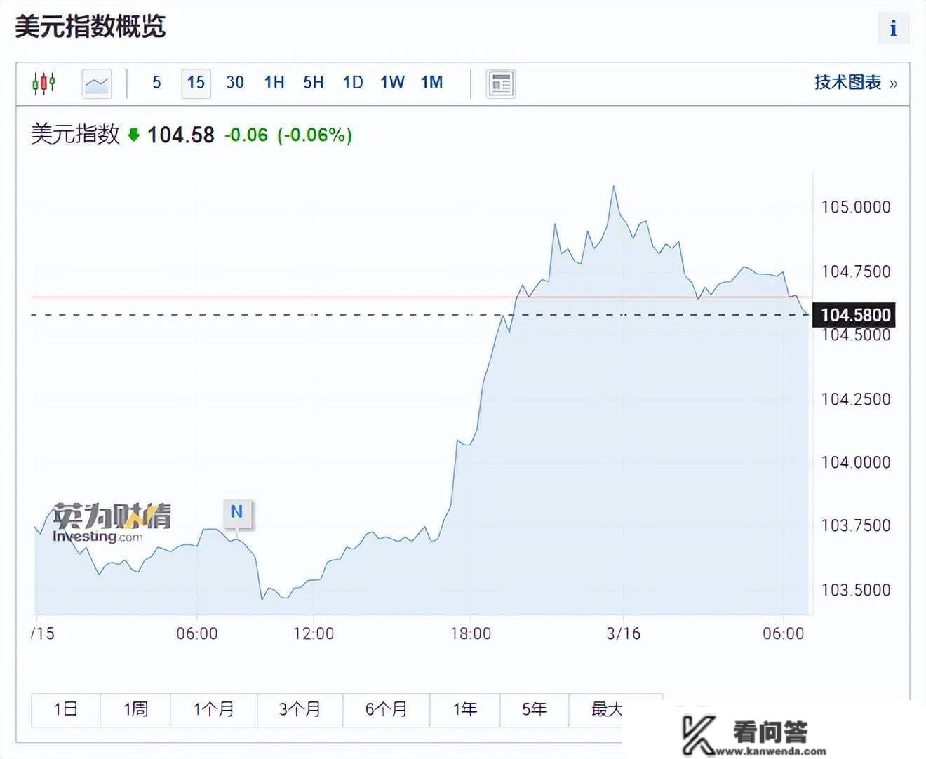The width and height of the screenshot is (926, 759).
Task: Click the 104.7500 axis label
Action: 855,271
